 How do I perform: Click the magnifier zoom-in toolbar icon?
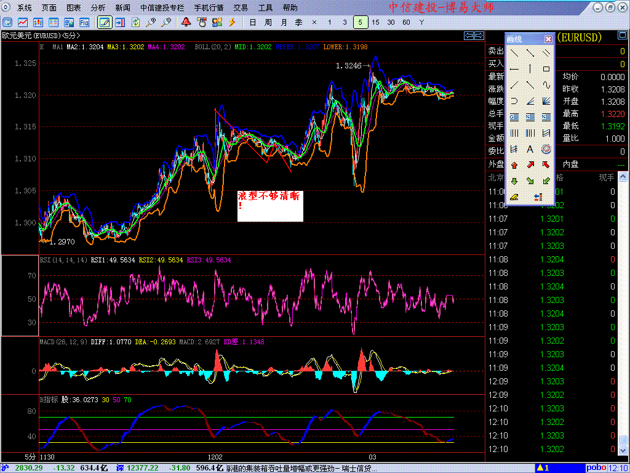coord(151,22)
